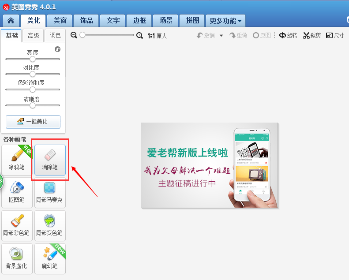Viewport: 349px width, 280px height.
Task: Select the 涂鸦笔 doodle brush tool
Action: click(17, 159)
